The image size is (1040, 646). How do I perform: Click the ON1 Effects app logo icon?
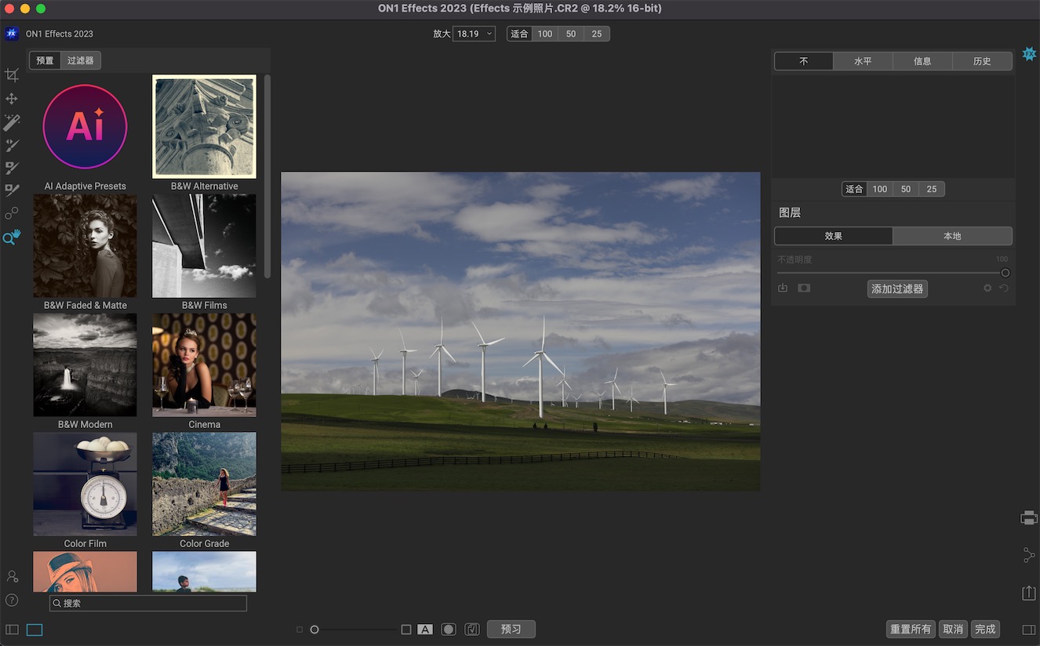[11, 34]
